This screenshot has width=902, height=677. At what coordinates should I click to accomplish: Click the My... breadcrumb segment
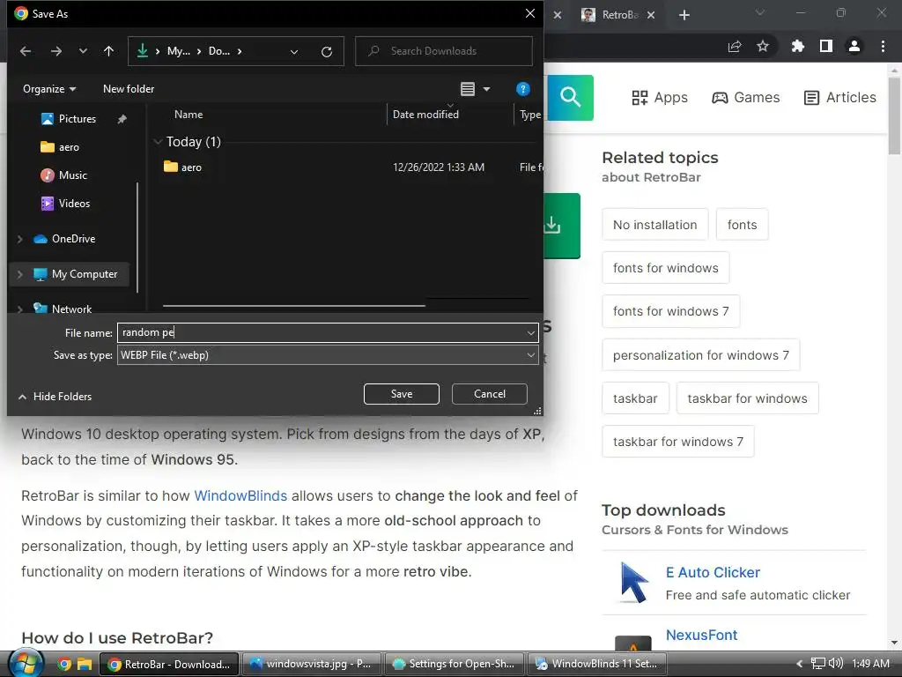coord(178,51)
